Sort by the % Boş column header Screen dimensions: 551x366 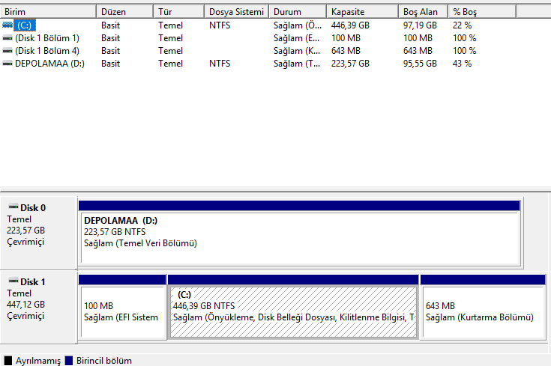tap(482, 12)
